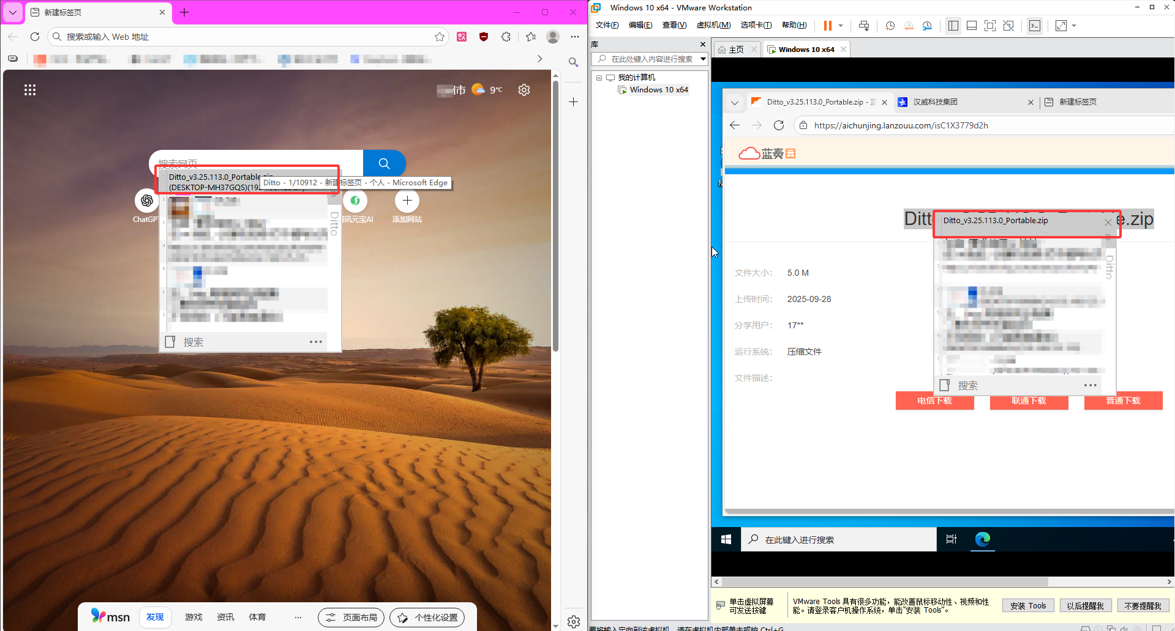The image size is (1175, 631).
Task: Switch to the 主页 tab in VMware
Action: coord(736,50)
